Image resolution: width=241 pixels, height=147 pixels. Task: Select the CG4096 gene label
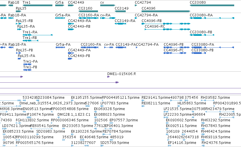[x=148, y=8]
